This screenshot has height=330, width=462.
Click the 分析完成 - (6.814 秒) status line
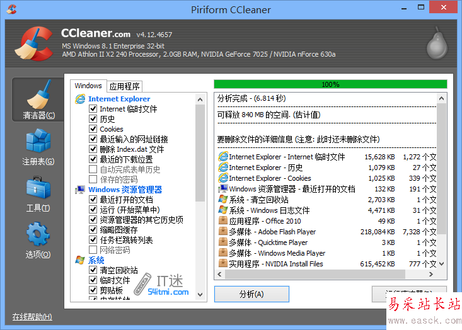click(x=251, y=98)
